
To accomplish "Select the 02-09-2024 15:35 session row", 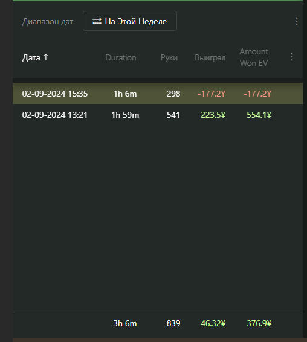I will (x=158, y=93).
